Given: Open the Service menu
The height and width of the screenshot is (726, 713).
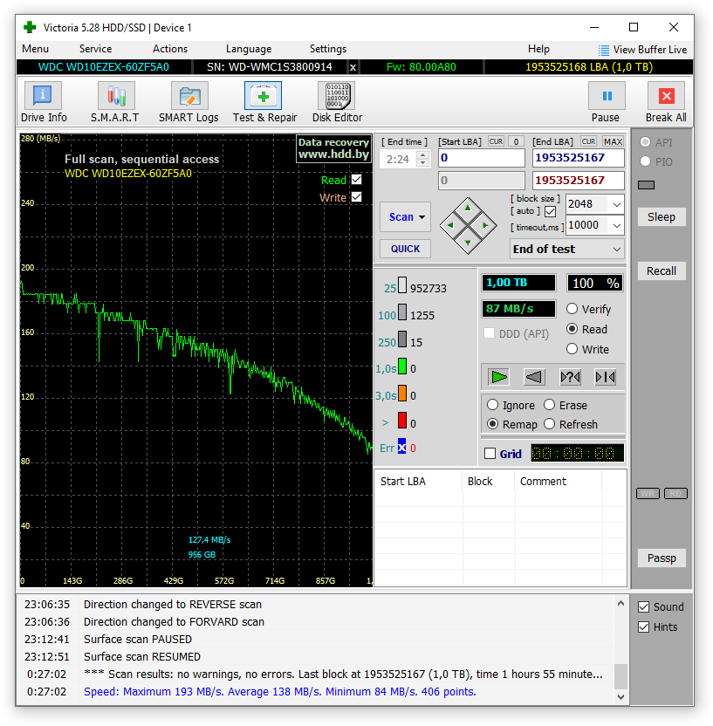Looking at the screenshot, I should pos(95,49).
